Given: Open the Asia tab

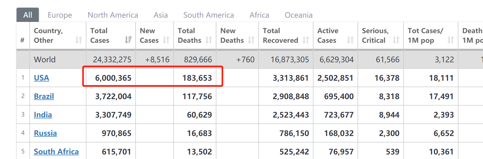Looking at the screenshot, I should click(x=161, y=15).
